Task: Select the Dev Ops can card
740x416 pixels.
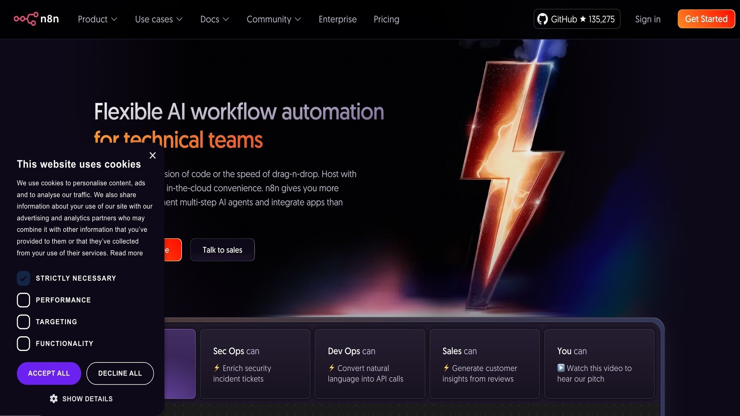Action: coord(370,364)
